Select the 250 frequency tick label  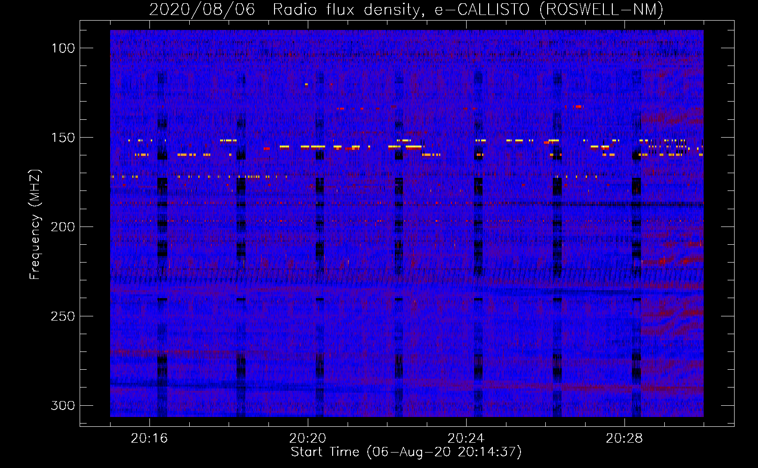tap(63, 316)
